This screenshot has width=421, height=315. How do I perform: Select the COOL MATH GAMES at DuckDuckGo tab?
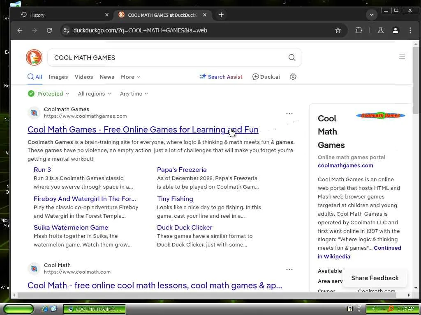(162, 15)
